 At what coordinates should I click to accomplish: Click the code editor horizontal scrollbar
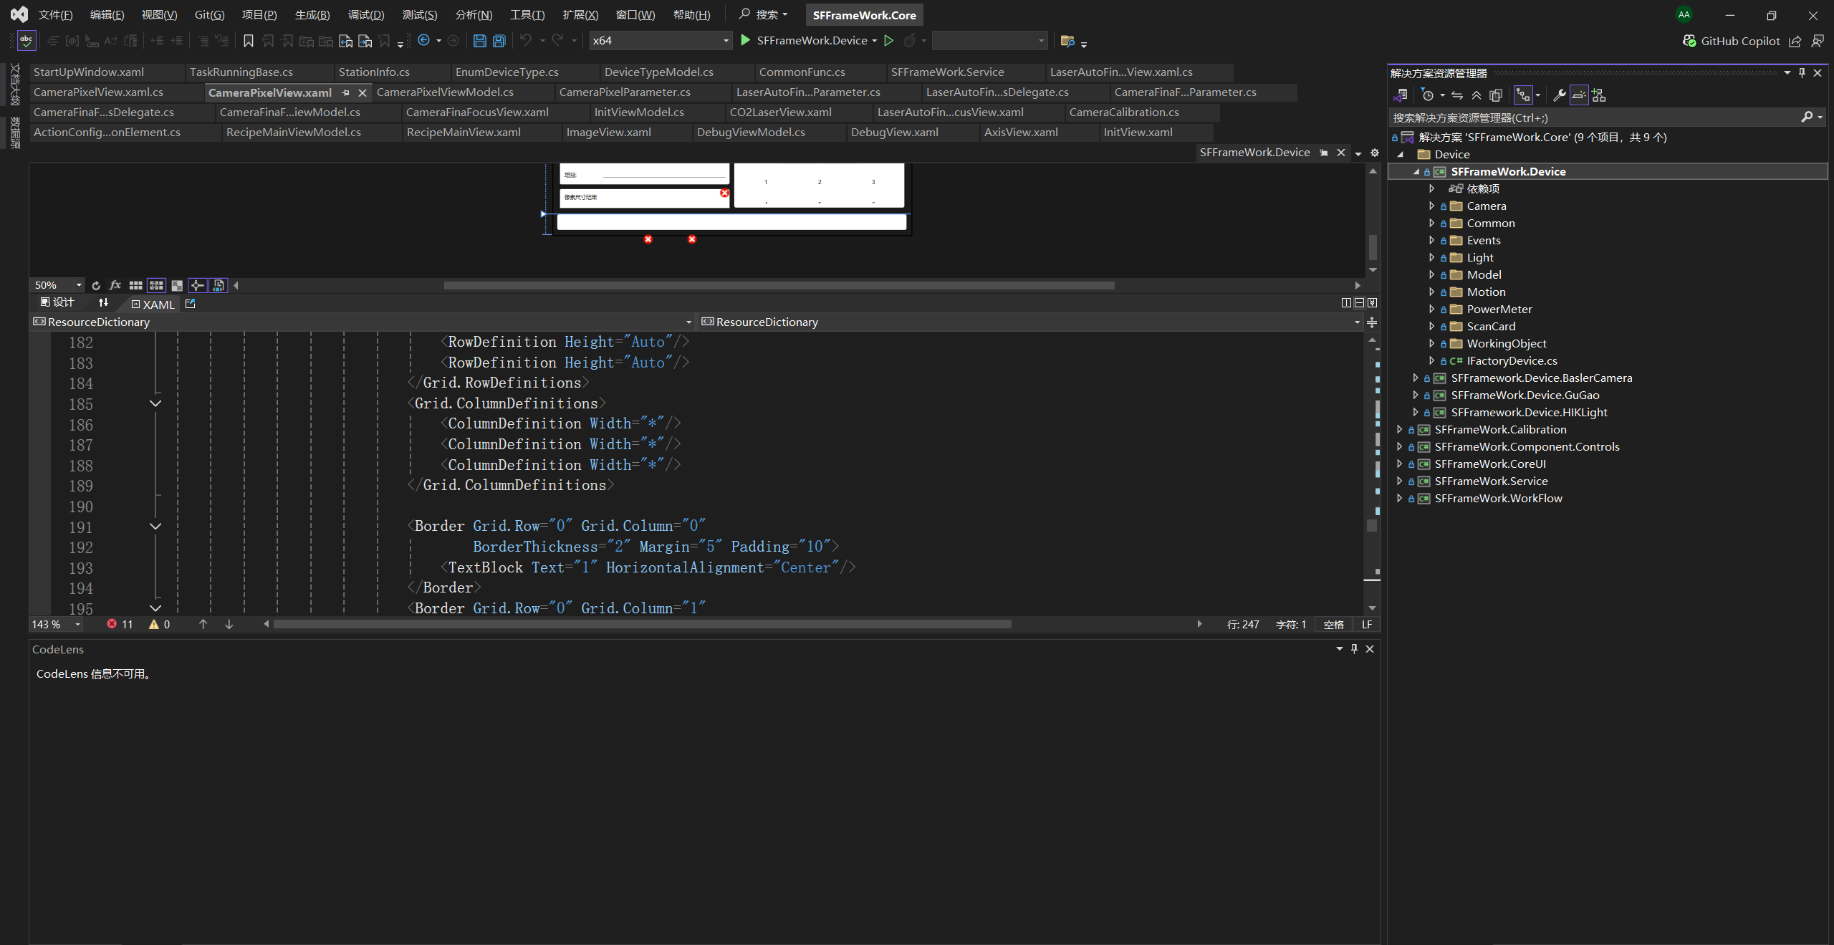(x=641, y=625)
